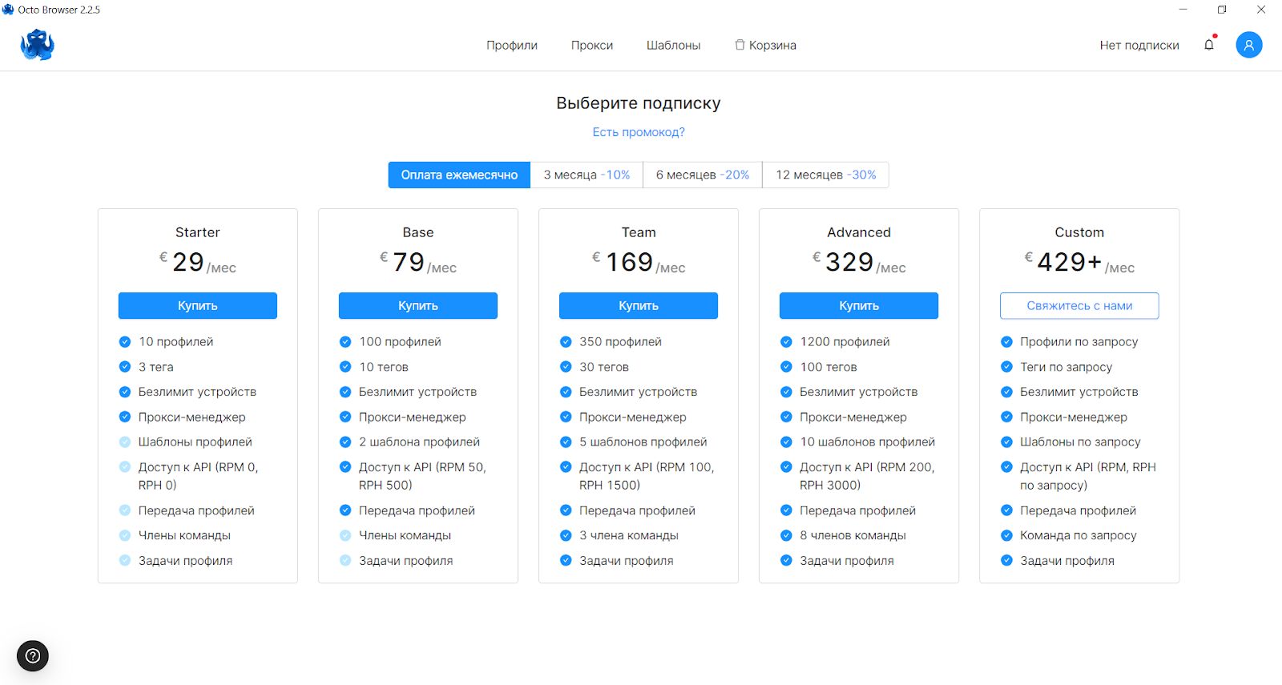1282x685 pixels.
Task: Maximize the Octo Browser window
Action: (1222, 10)
